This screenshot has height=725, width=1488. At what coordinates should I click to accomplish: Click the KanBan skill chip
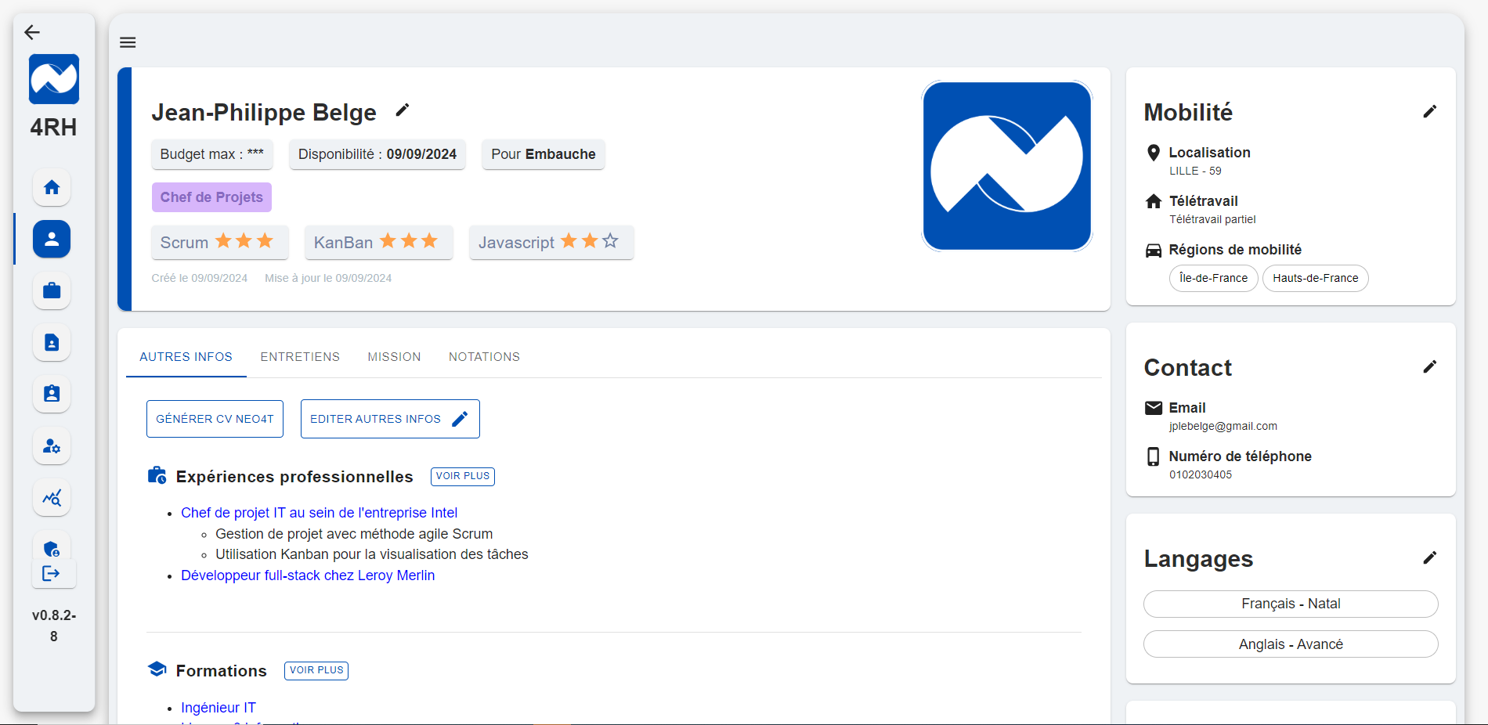point(379,242)
